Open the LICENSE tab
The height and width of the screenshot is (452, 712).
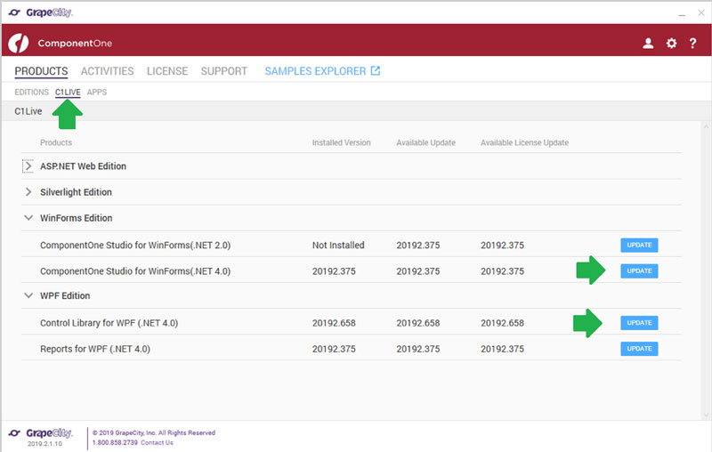coord(167,71)
